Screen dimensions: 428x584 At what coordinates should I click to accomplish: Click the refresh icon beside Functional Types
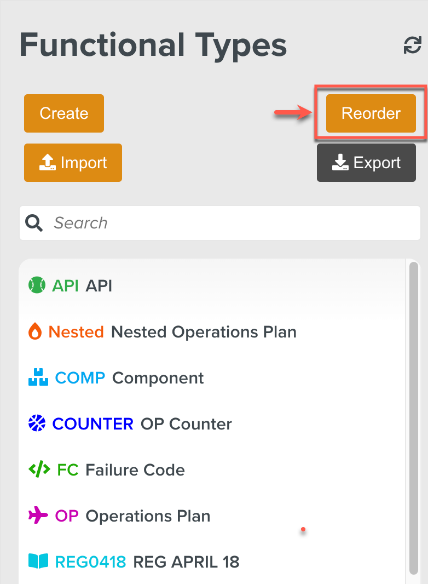[412, 46]
